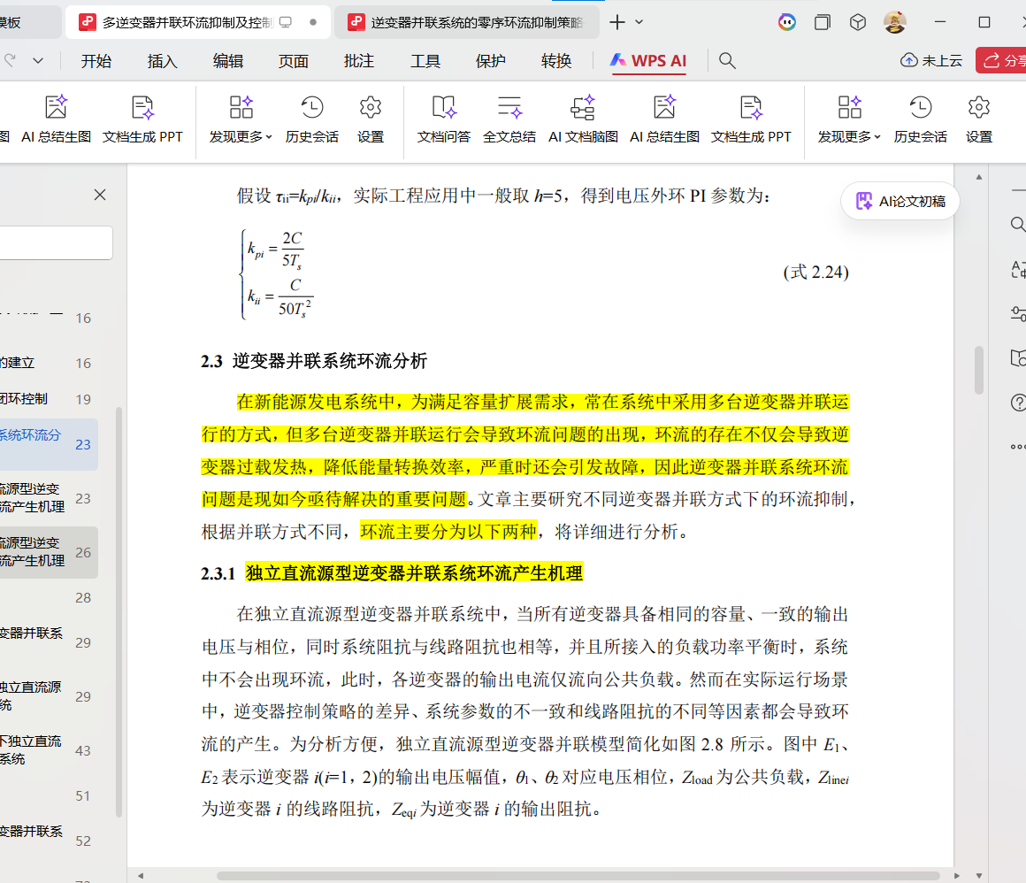Click the 未上云 cloud upload button
The image size is (1026, 883).
point(931,60)
